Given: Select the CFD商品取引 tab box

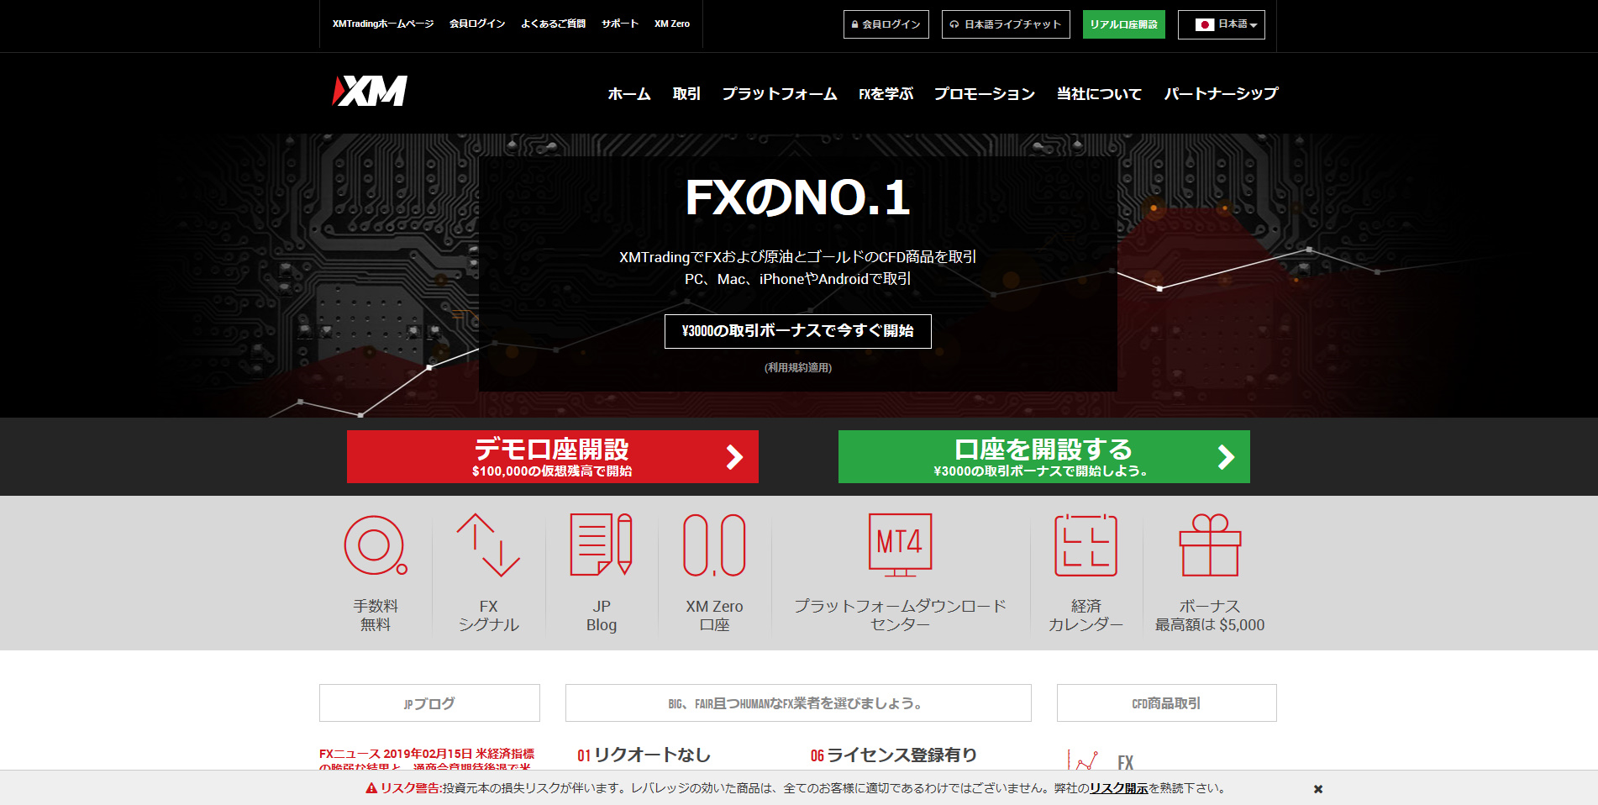Looking at the screenshot, I should [x=1167, y=703].
